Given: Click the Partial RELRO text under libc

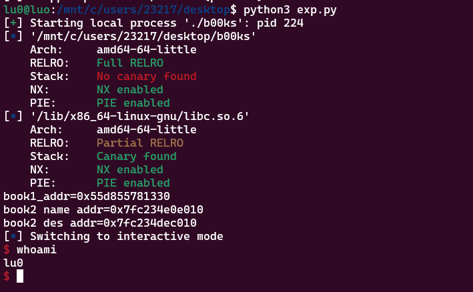Looking at the screenshot, I should [140, 143].
